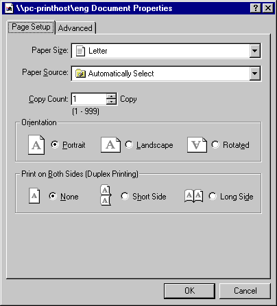Viewport: 277px width, 306px height.
Task: Click the Rotated orientation page icon
Action: pos(197,144)
